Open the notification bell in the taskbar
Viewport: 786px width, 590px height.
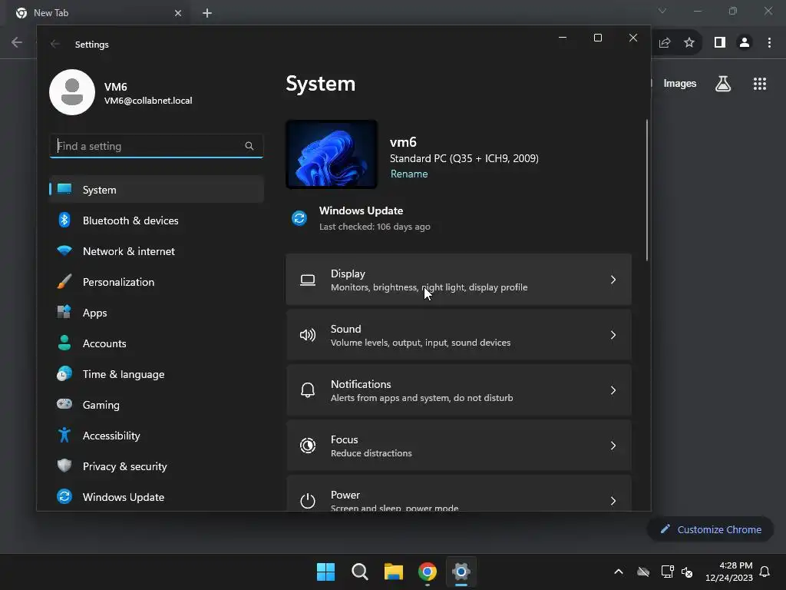(x=765, y=572)
